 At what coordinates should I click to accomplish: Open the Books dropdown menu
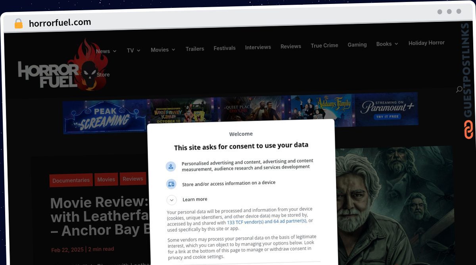pos(387,44)
